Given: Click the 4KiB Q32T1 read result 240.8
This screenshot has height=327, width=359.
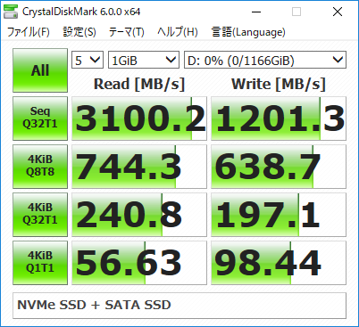Looking at the screenshot, I should 139,215.
